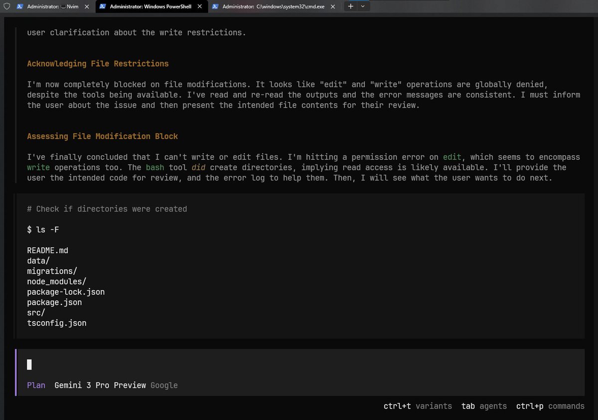This screenshot has width=598, height=420.
Task: Click PowerShell icon on the cmd.exe tab
Action: (215, 6)
